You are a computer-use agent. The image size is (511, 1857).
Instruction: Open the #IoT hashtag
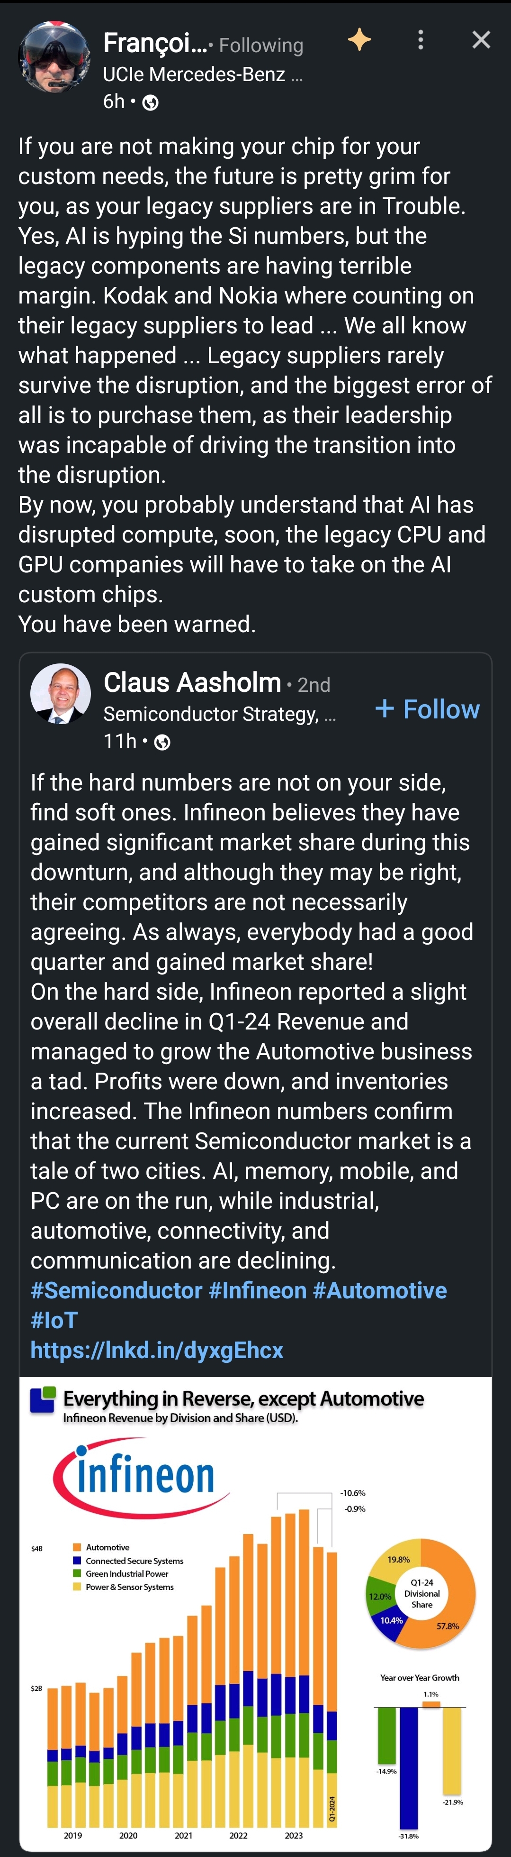pos(54,1320)
